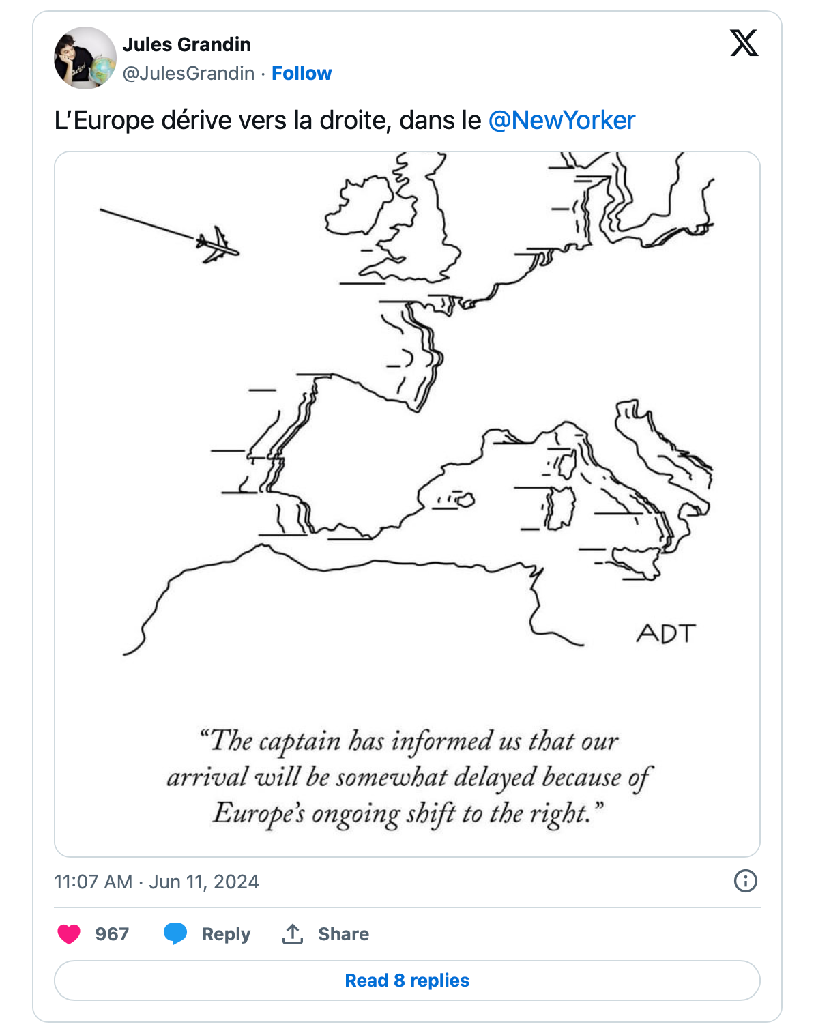The width and height of the screenshot is (816, 1031).
Task: Open Jules Grandin's profile avatar
Action: pyautogui.click(x=85, y=58)
